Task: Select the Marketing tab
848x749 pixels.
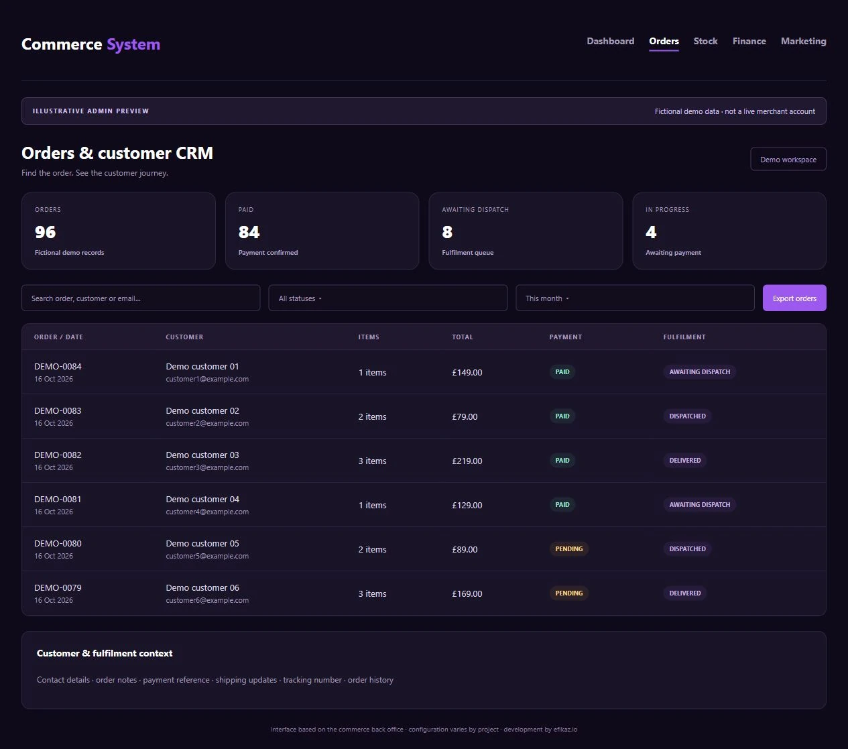Action: [x=803, y=41]
